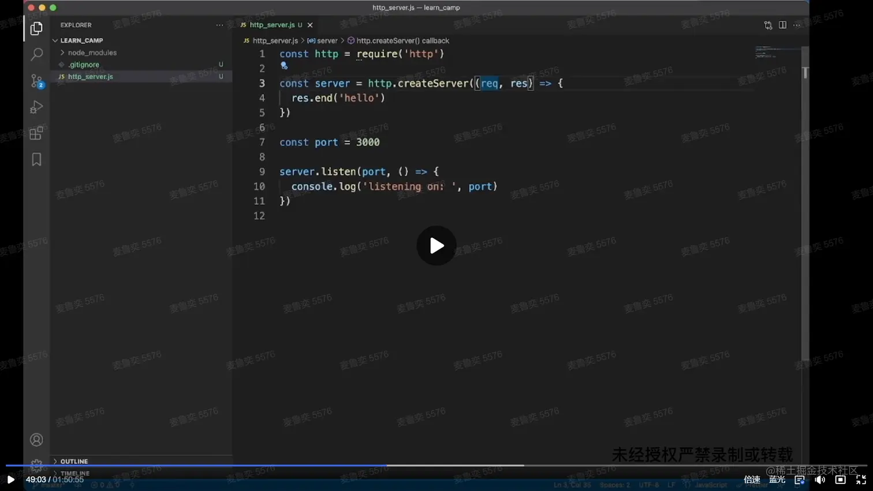This screenshot has height=491, width=873.
Task: Close the http_server.js editor tab
Action: pos(310,25)
